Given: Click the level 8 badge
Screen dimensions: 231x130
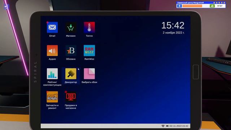Looking at the screenshot, I should [179, 6].
